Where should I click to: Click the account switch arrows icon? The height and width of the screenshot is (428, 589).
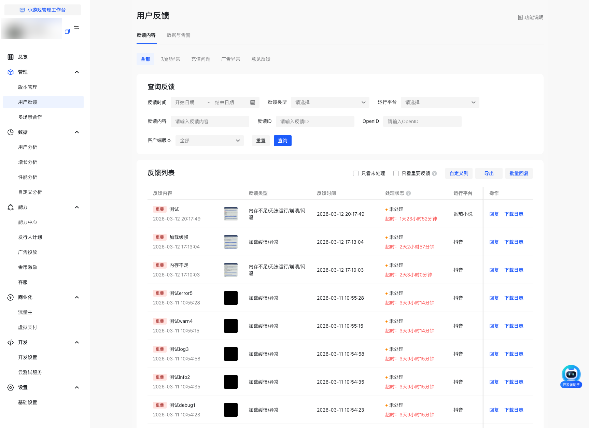coord(76,27)
